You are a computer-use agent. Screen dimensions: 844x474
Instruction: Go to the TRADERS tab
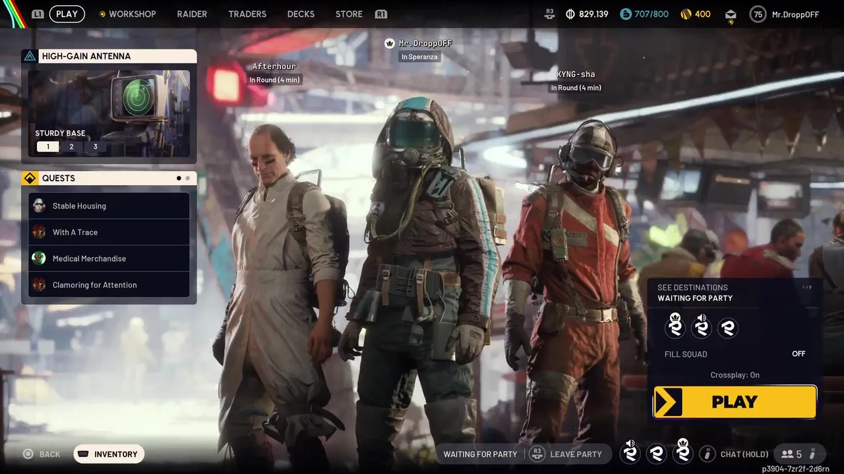click(x=247, y=14)
